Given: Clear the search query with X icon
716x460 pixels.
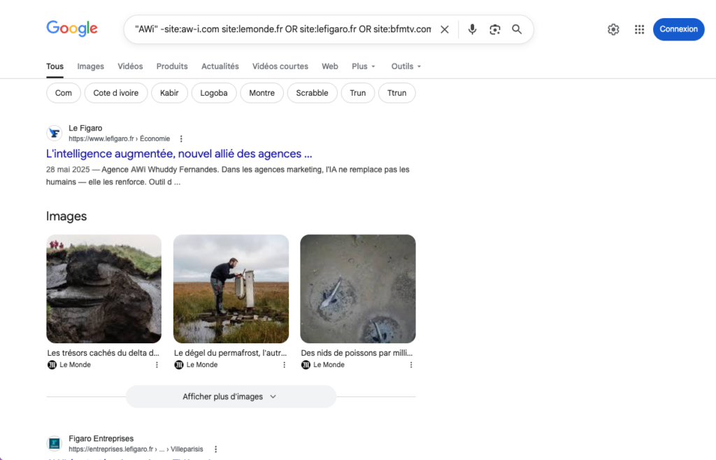Looking at the screenshot, I should tap(445, 29).
